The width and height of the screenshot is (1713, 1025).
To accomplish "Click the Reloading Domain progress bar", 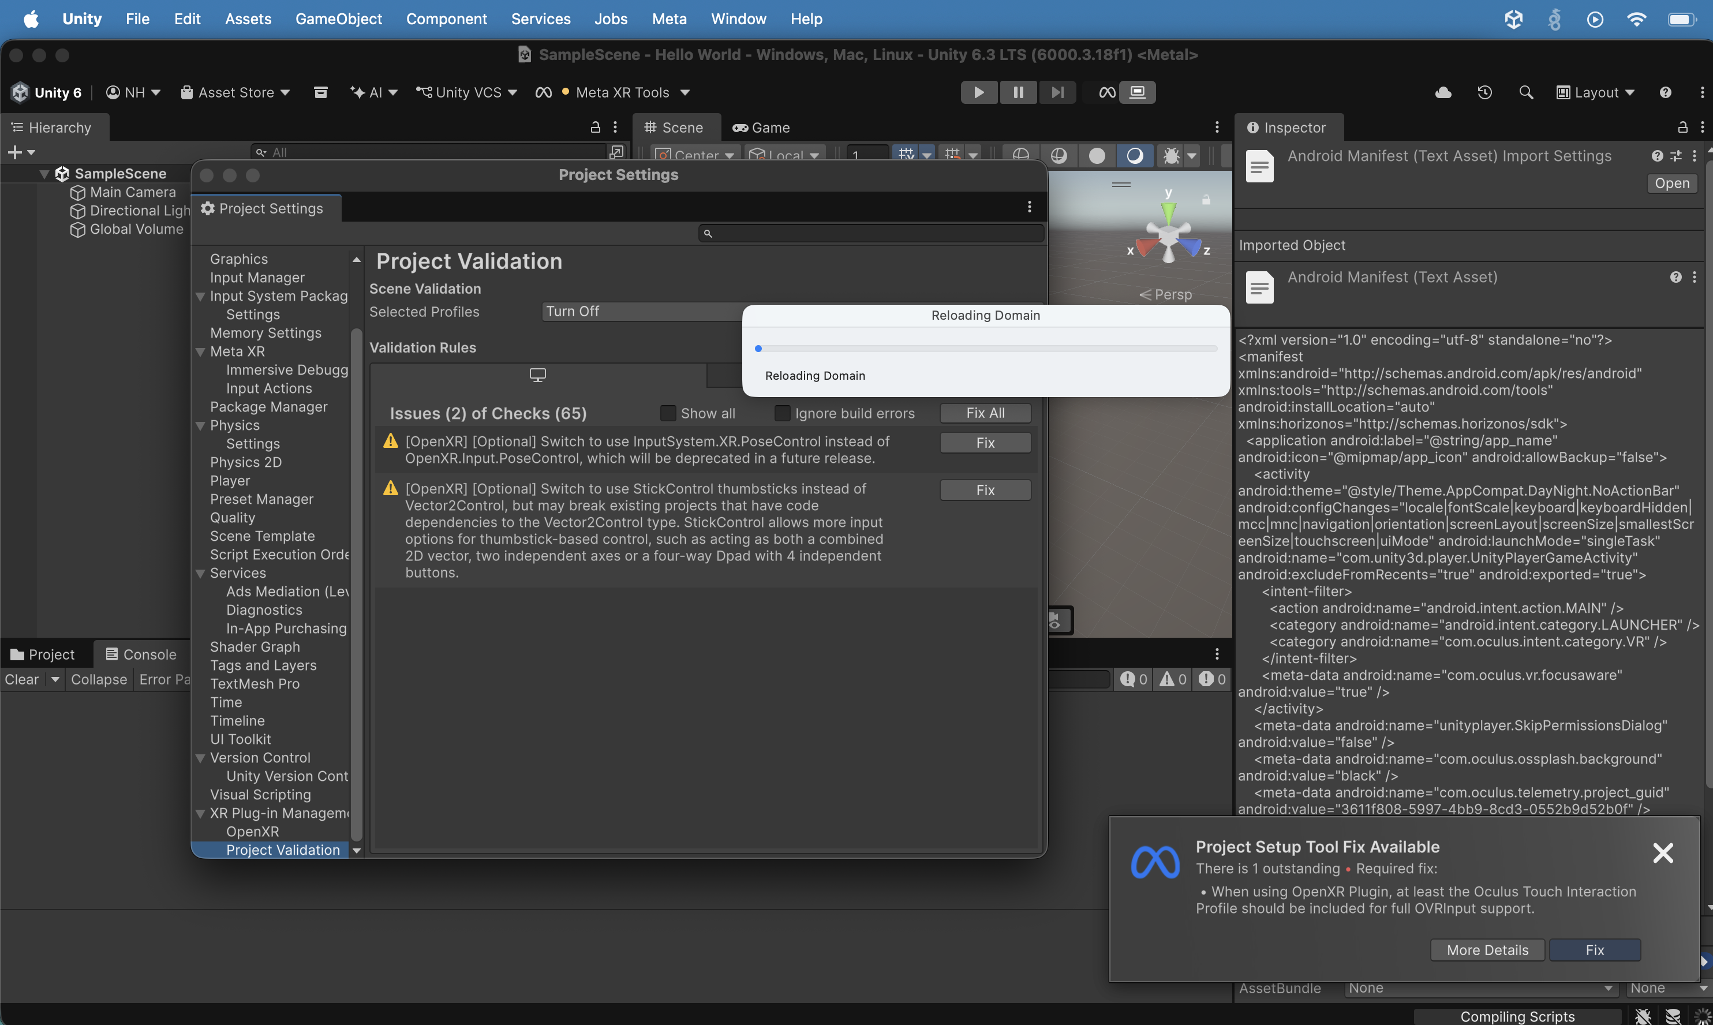I will coord(986,349).
